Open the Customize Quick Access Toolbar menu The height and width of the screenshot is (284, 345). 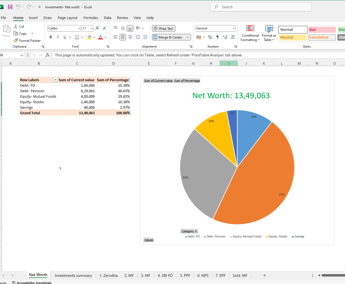click(x=39, y=7)
